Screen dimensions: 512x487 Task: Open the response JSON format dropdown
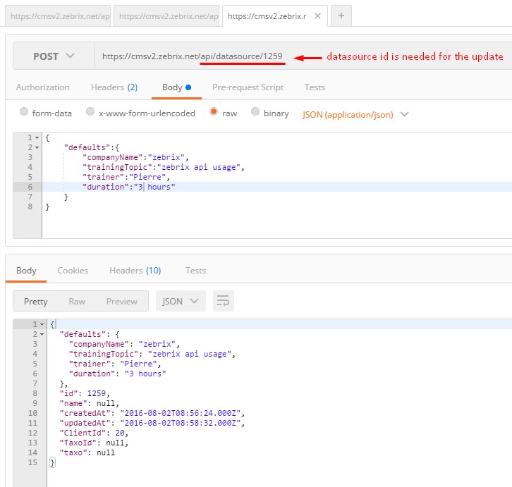(181, 301)
